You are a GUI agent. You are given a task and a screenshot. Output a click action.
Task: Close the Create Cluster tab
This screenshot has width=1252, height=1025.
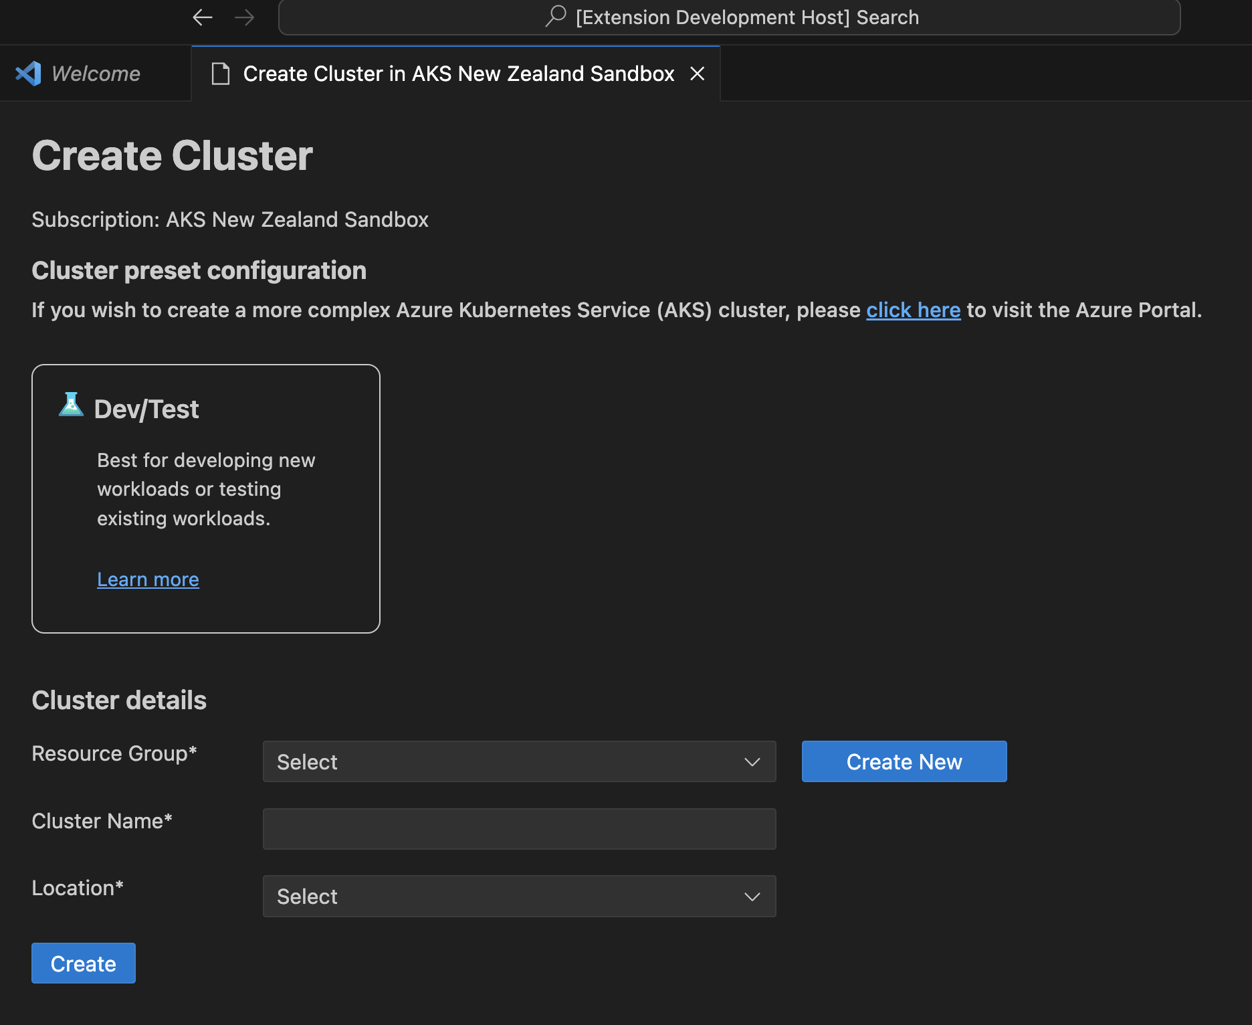pyautogui.click(x=698, y=74)
